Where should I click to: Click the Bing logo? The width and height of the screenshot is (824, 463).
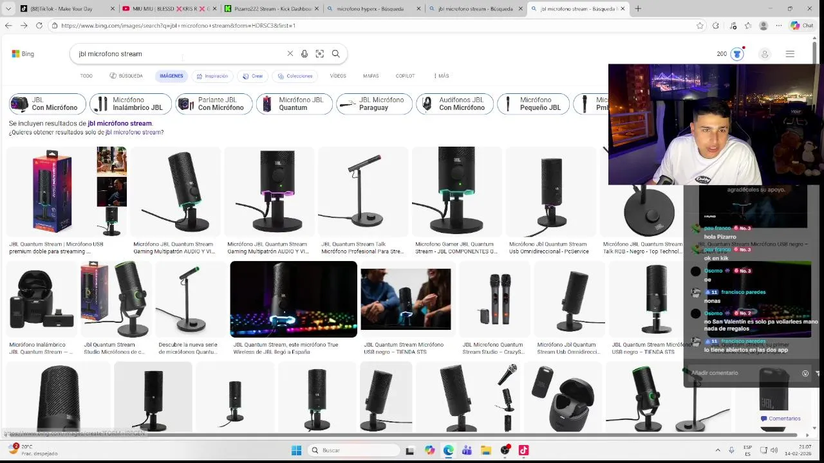[x=23, y=54]
